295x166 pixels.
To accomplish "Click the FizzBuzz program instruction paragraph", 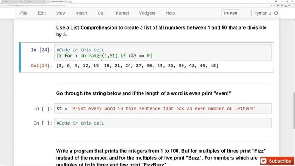I will pyautogui.click(x=161, y=158).
